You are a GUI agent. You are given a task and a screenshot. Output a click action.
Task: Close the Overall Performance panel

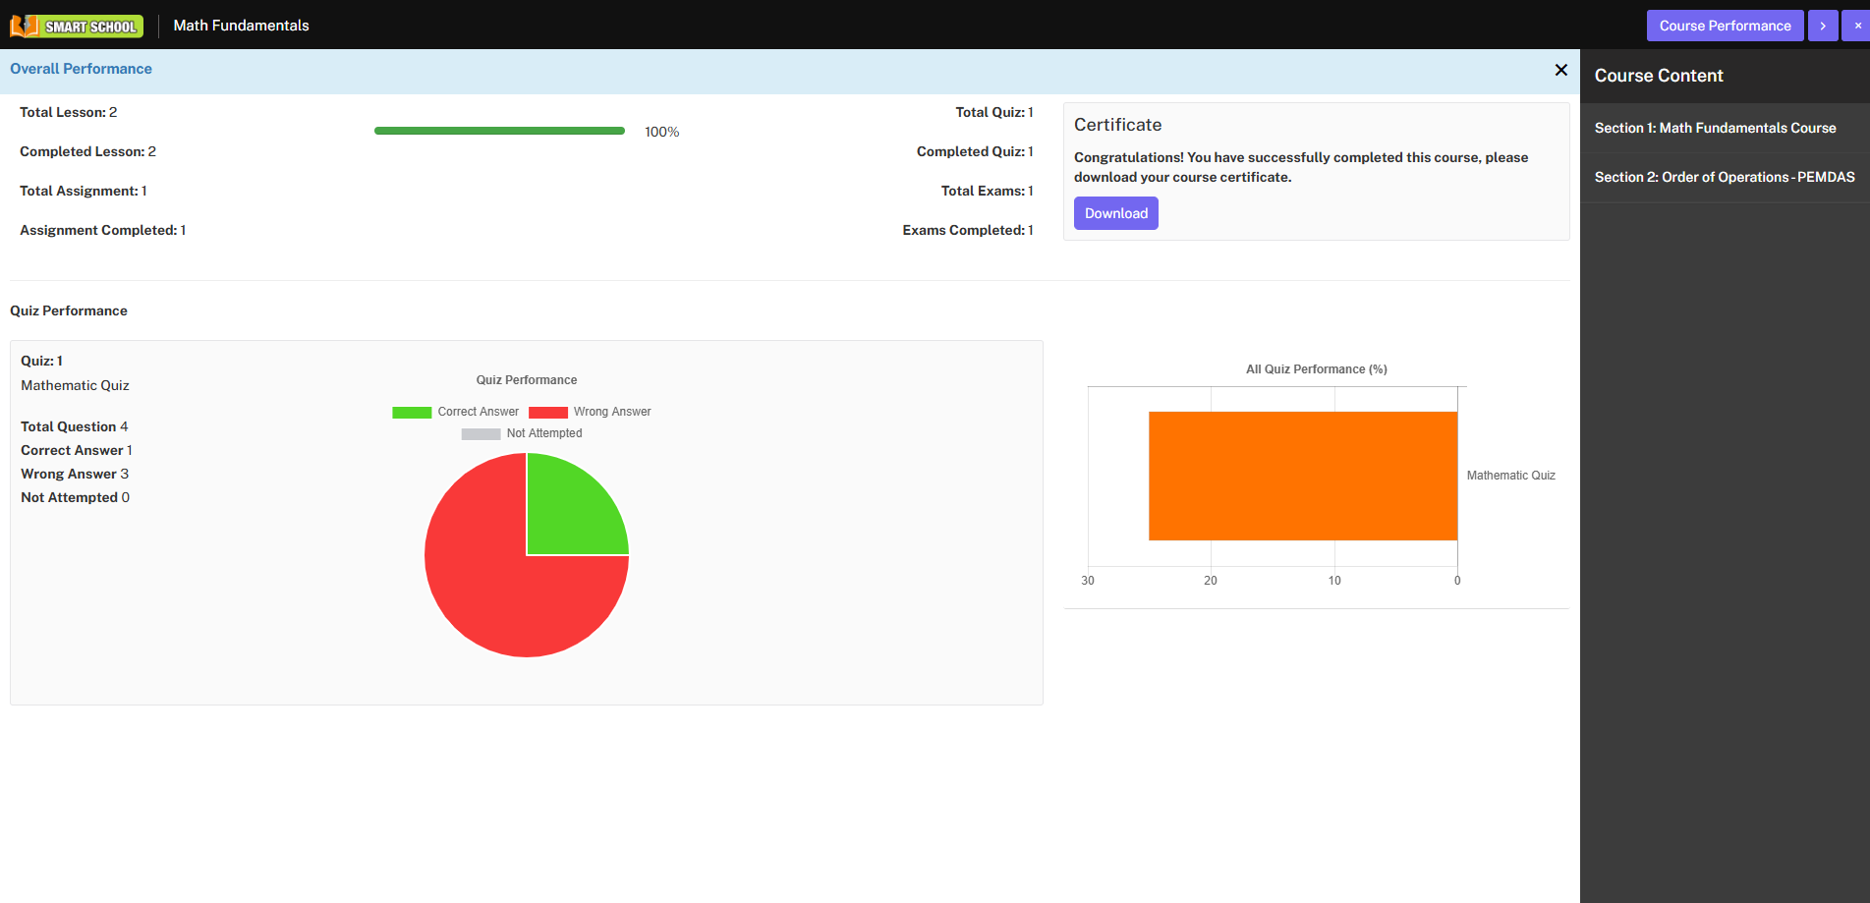tap(1560, 70)
